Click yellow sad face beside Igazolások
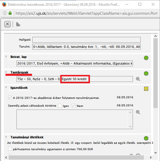The height and width of the screenshot is (161, 160). pyautogui.click(x=146, y=89)
